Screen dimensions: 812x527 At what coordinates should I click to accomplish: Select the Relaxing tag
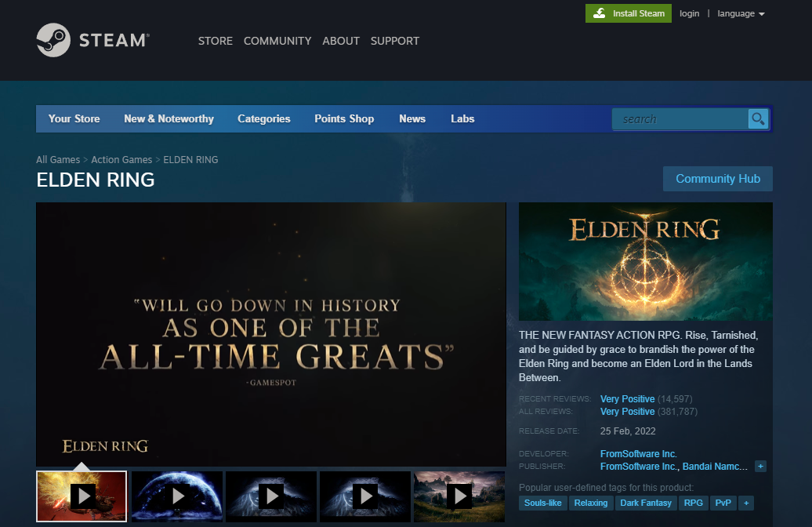pos(591,503)
